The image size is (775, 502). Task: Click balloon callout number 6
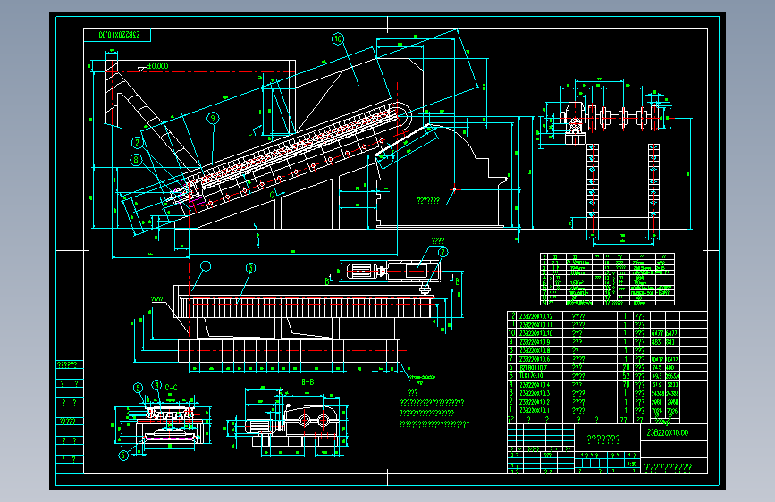pyautogui.click(x=123, y=455)
